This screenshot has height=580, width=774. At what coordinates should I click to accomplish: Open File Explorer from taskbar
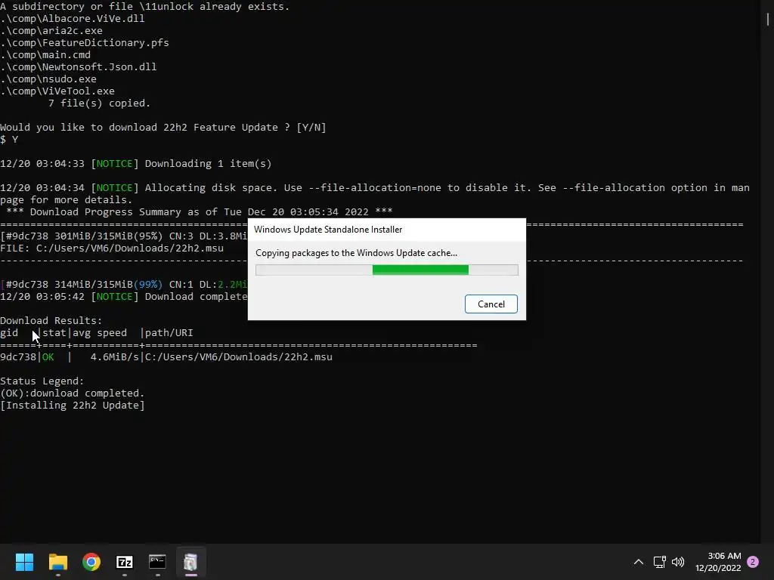coord(57,562)
